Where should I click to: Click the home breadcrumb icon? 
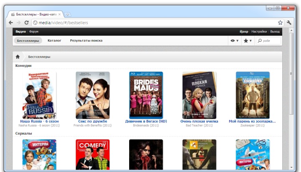tap(18, 56)
